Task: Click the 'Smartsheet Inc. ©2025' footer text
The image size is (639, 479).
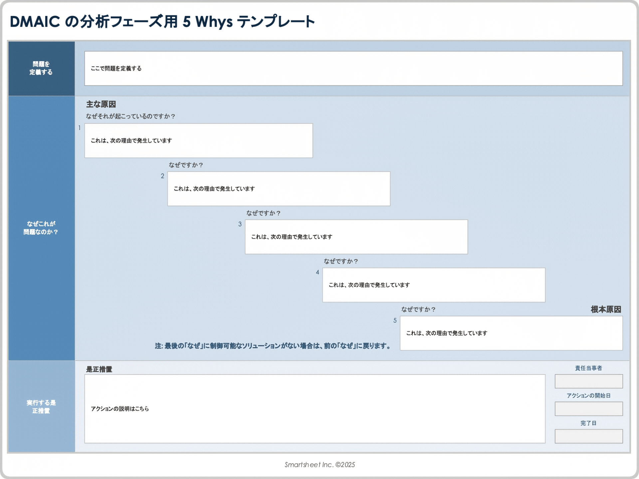Action: click(320, 465)
